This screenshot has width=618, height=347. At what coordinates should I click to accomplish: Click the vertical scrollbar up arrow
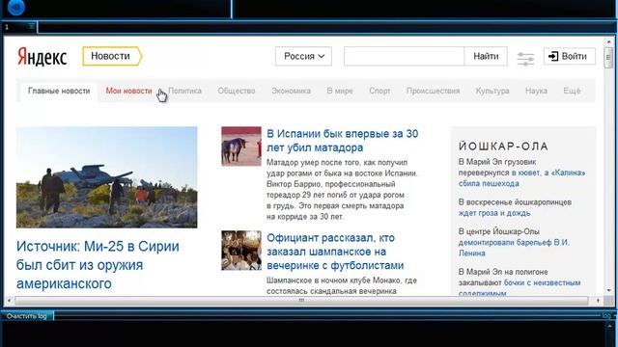[x=609, y=41]
